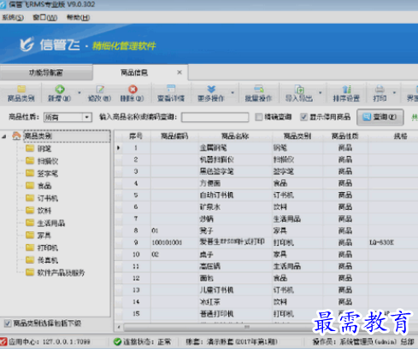Enable the 精确查询 checkbox
The height and width of the screenshot is (349, 418).
pyautogui.click(x=259, y=117)
